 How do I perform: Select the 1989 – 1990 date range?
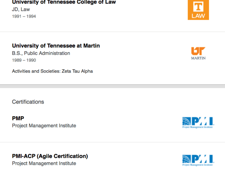click(24, 60)
